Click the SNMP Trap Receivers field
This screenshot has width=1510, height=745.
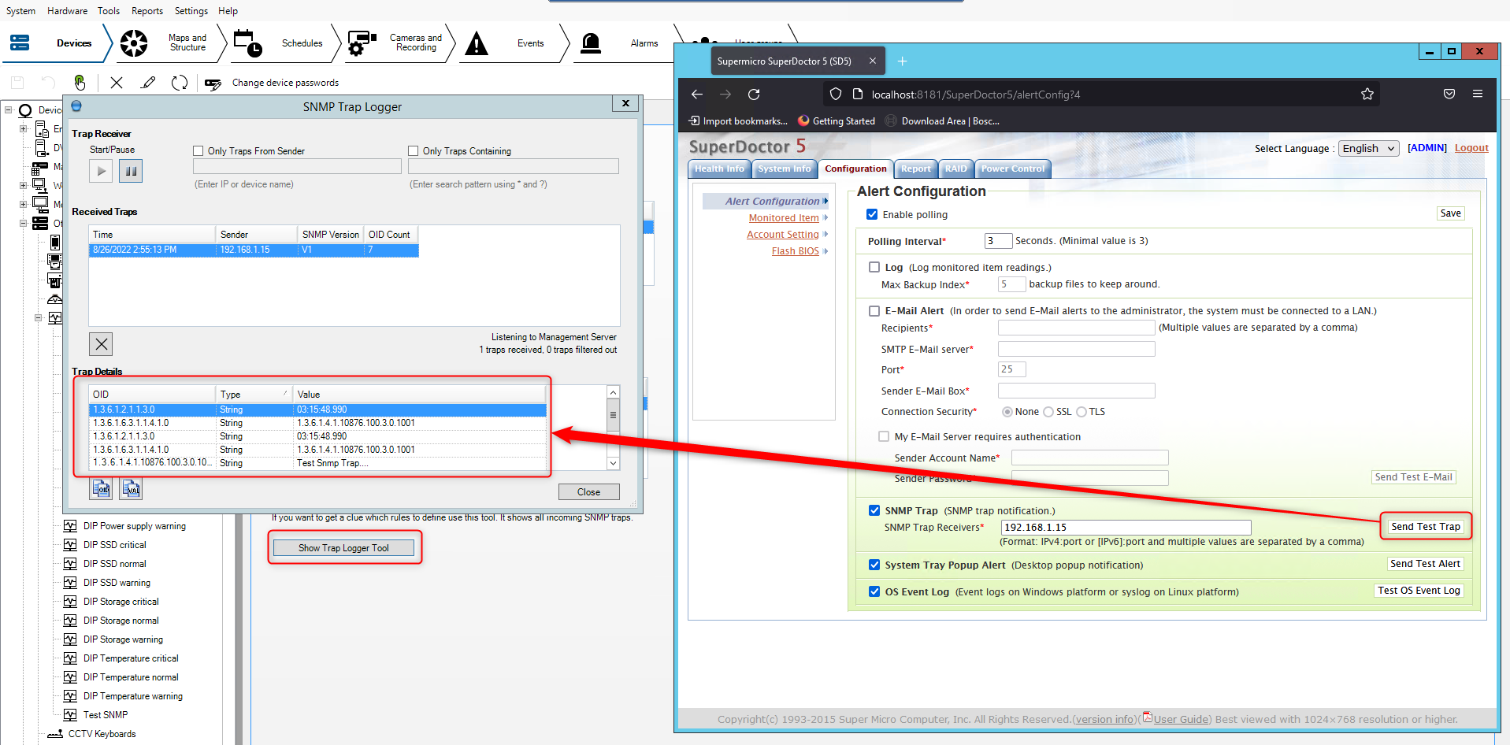1126,528
